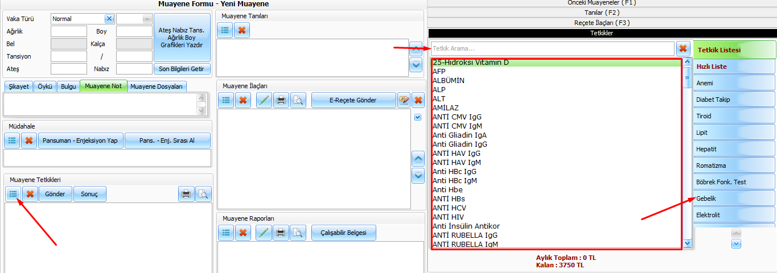Clear the Tetkik Arama search box

point(683,49)
